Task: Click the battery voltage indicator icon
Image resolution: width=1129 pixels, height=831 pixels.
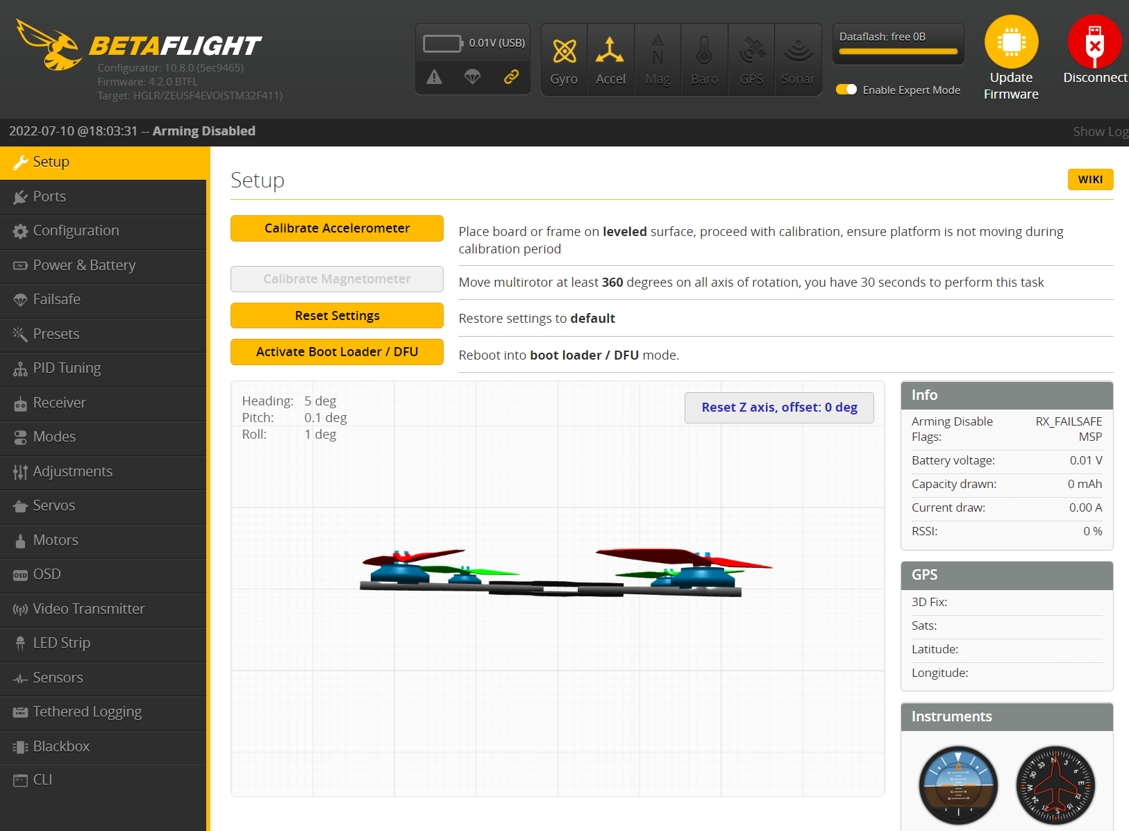Action: pos(443,44)
